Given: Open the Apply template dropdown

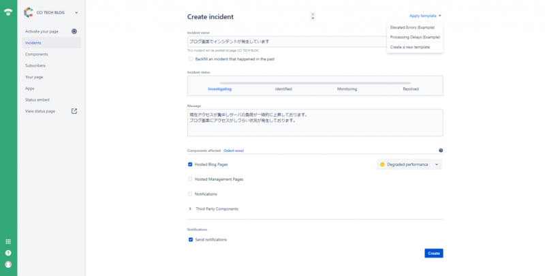Looking at the screenshot, I should click(x=425, y=16).
